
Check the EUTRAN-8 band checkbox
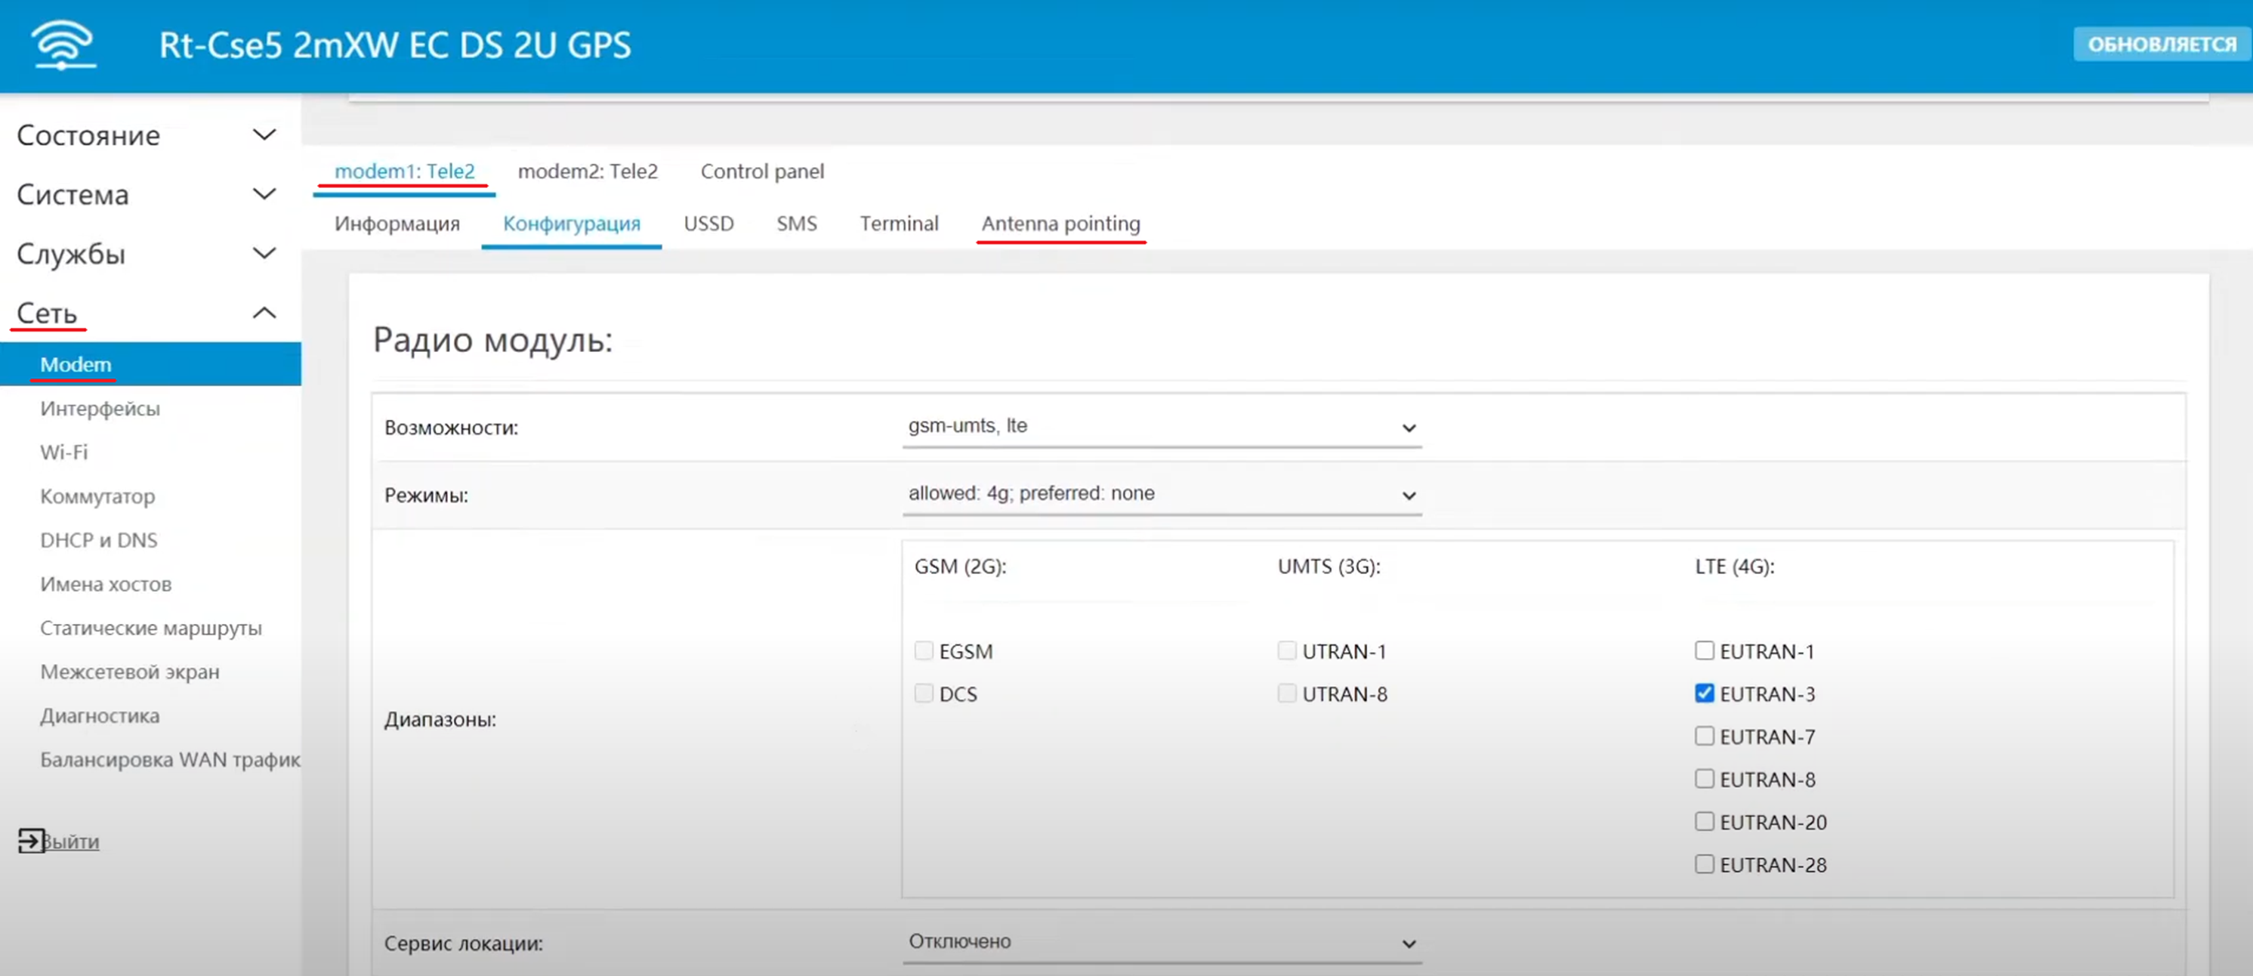[1704, 778]
